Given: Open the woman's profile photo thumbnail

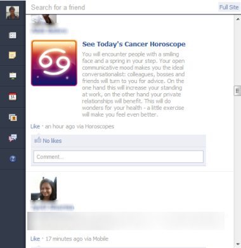Looking at the screenshot, I should click(44, 189).
